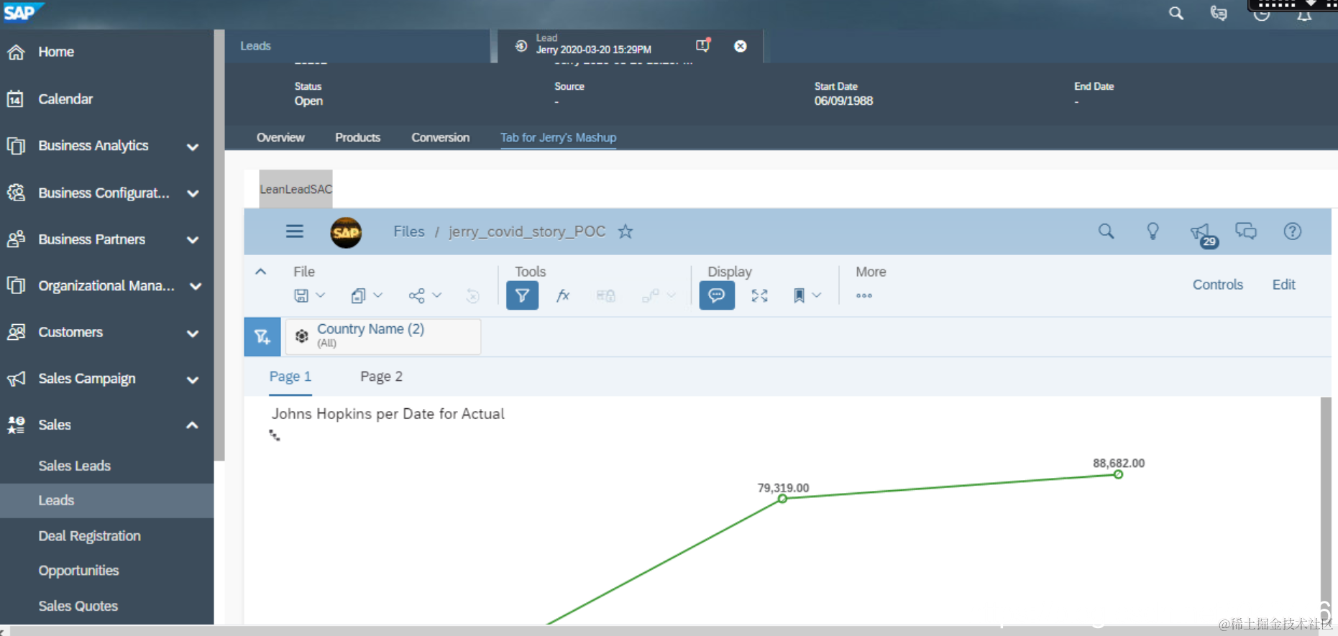Open the hamburger menu in Analytics Cloud header

click(295, 231)
